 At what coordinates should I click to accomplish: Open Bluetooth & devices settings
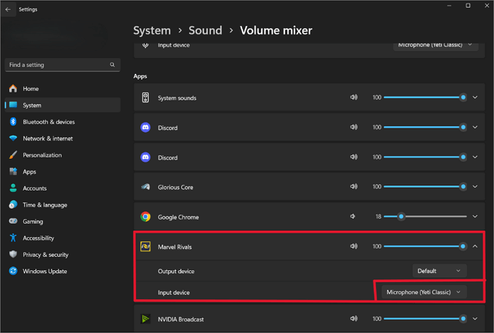click(62, 121)
